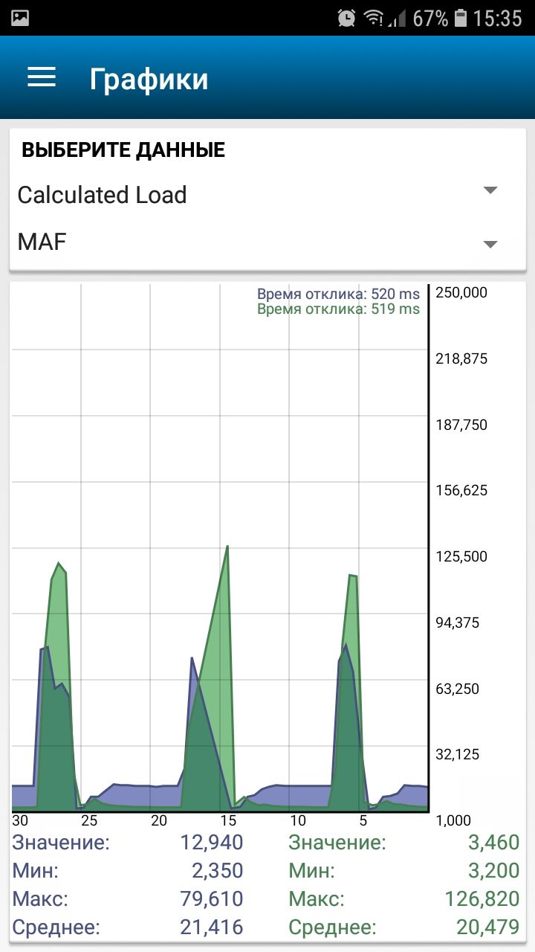Expand the Calculated Load dropdown arrow
This screenshot has width=535, height=952.
pos(490,190)
